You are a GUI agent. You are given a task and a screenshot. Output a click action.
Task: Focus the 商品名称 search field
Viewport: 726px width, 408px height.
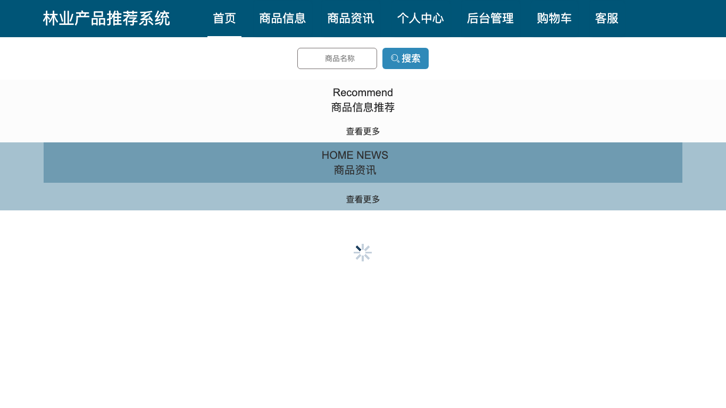[337, 58]
